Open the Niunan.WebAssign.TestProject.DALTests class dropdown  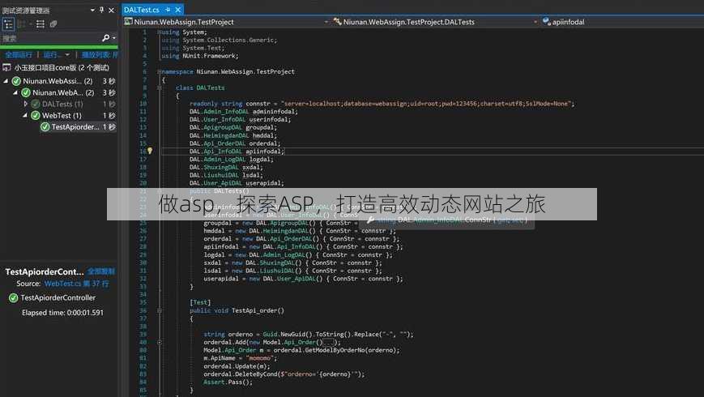(535, 22)
